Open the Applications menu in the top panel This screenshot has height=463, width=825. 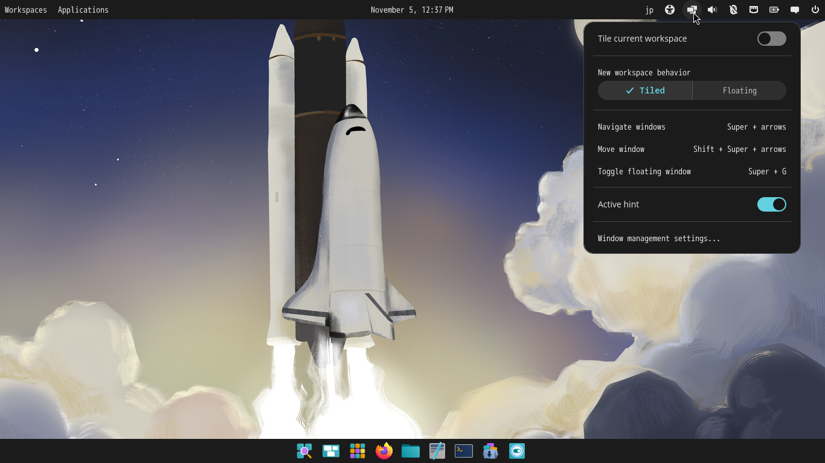pos(83,10)
